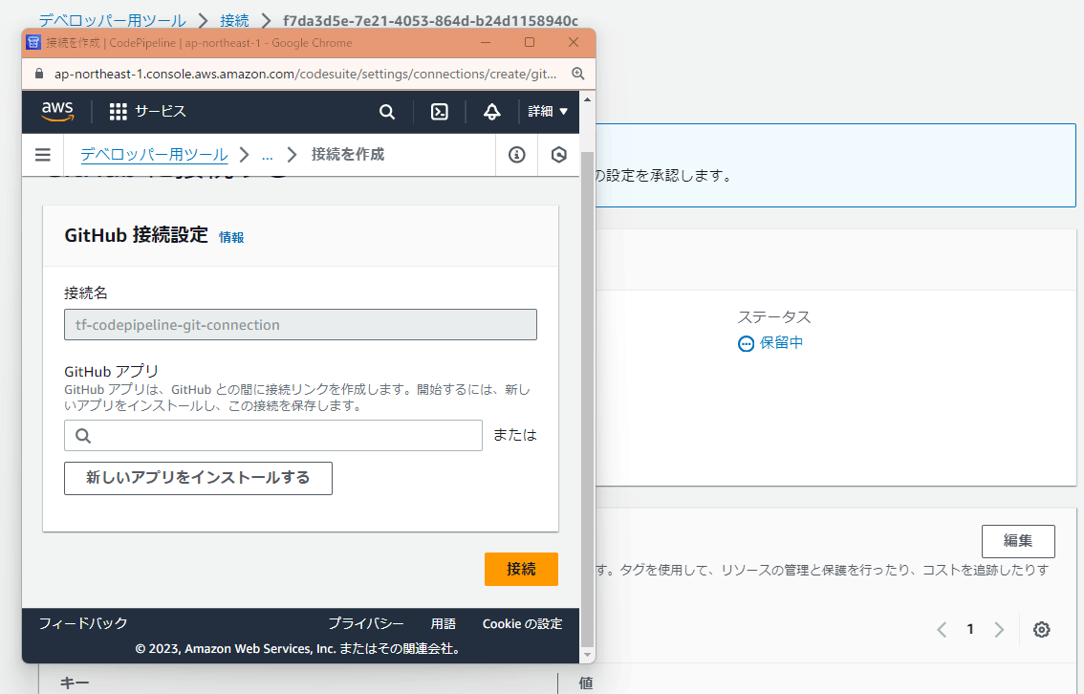Click デベロッパー用ツール breadcrumb in popup
Image resolution: width=1084 pixels, height=694 pixels.
coord(154,154)
